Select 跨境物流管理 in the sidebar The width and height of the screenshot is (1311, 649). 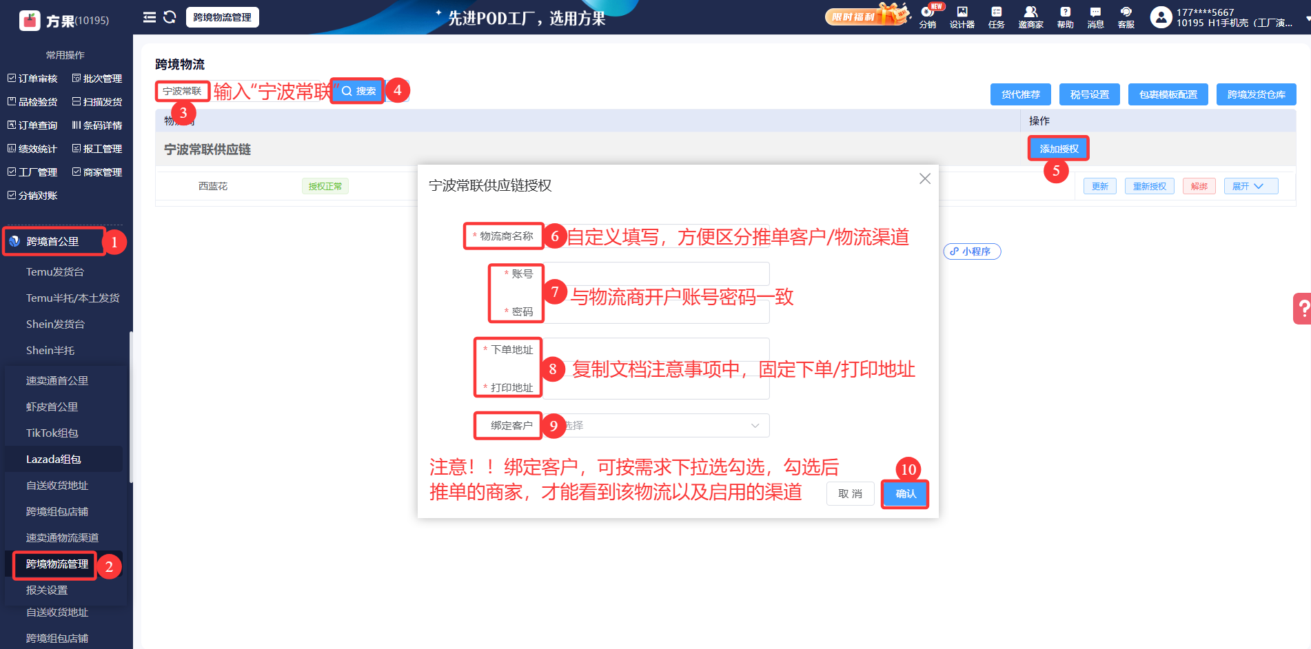57,564
